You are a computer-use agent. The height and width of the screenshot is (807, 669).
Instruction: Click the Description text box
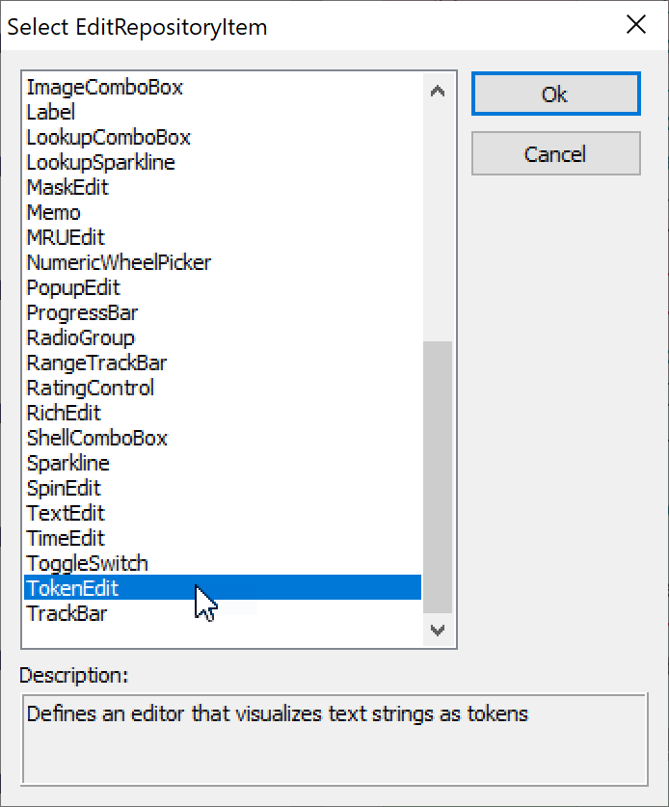[x=334, y=739]
